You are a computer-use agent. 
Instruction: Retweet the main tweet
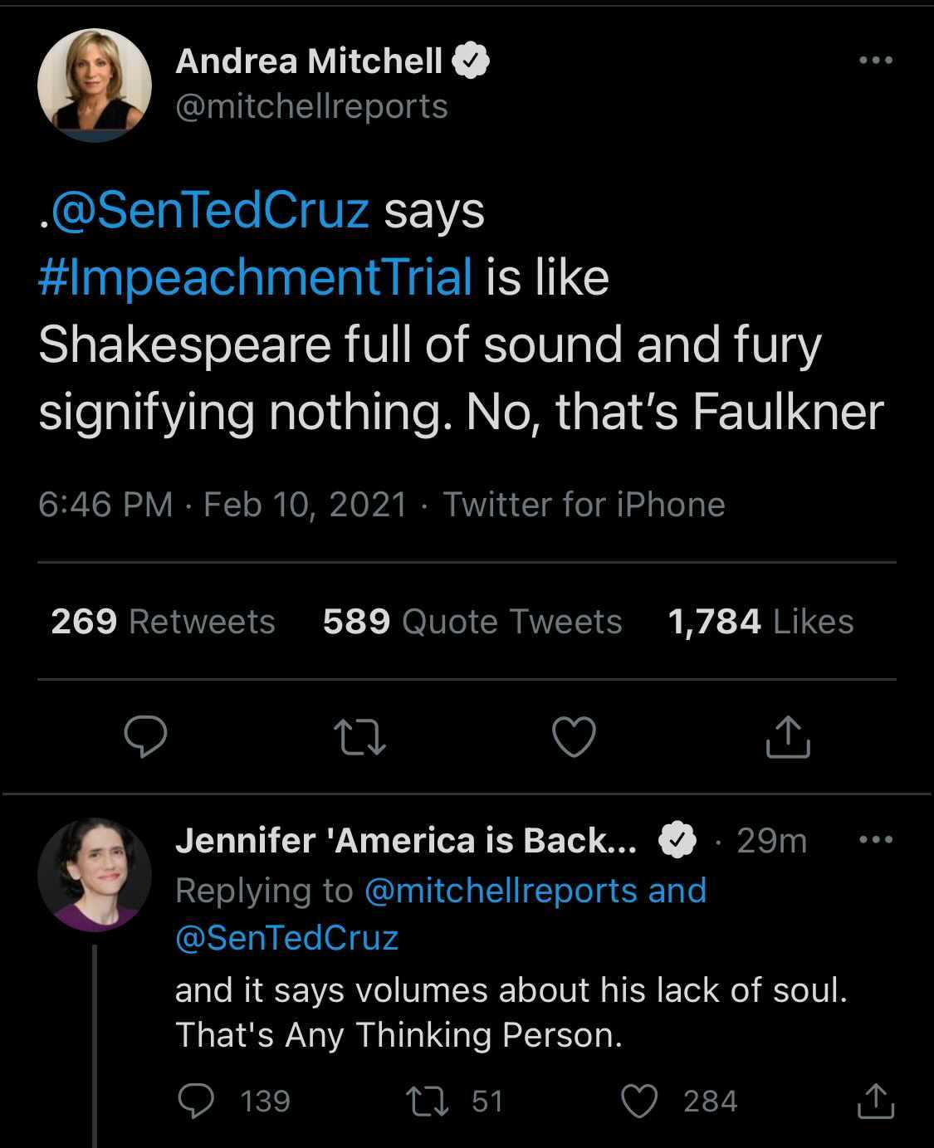coord(359,736)
